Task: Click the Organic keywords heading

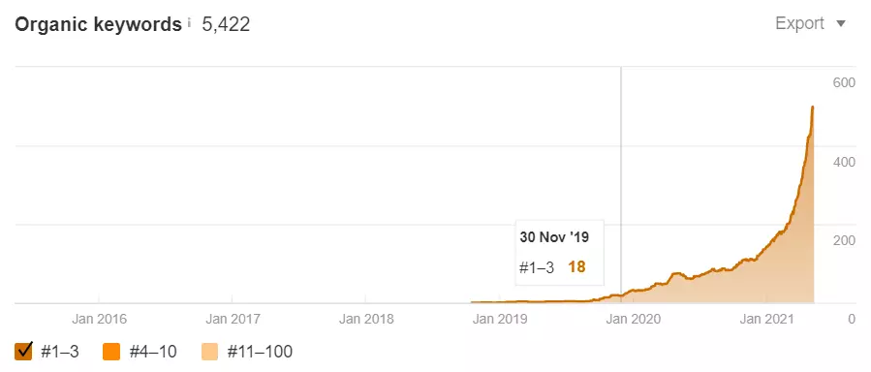Action: pos(98,24)
